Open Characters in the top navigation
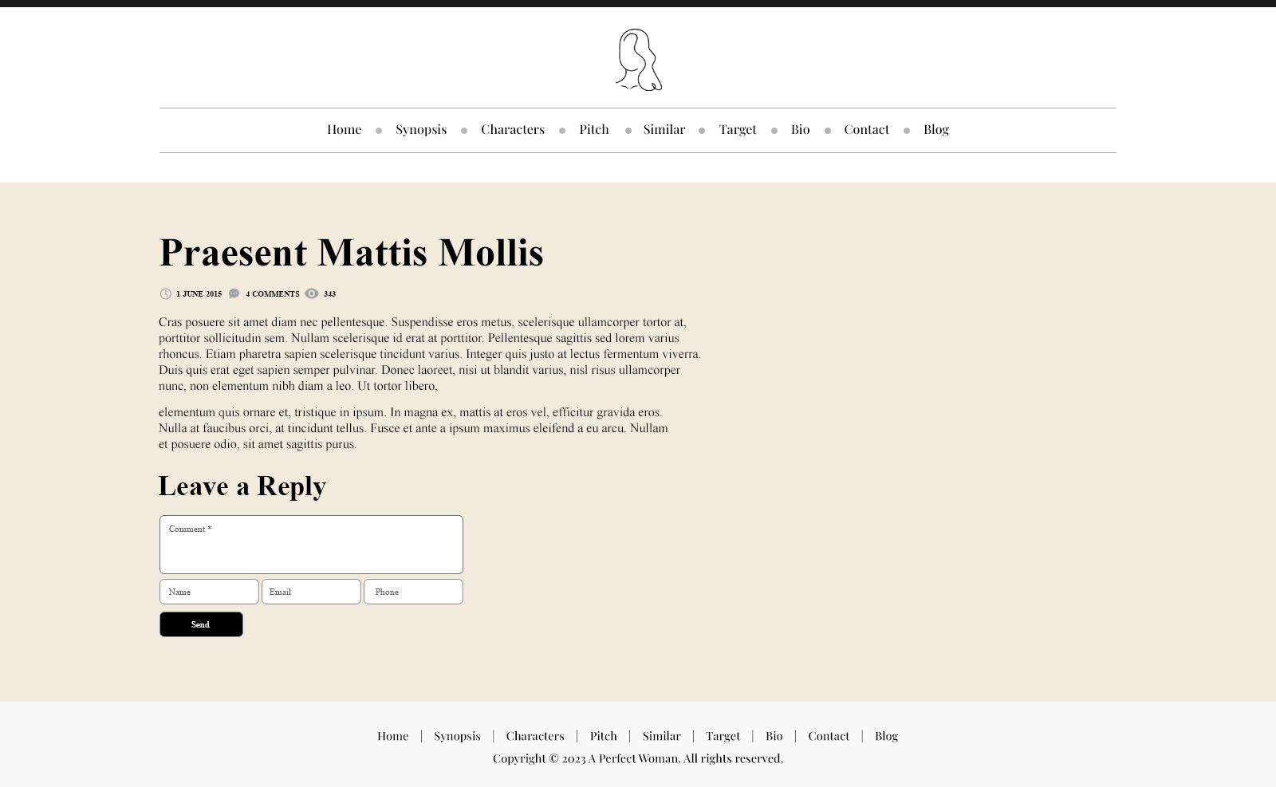 click(x=513, y=129)
